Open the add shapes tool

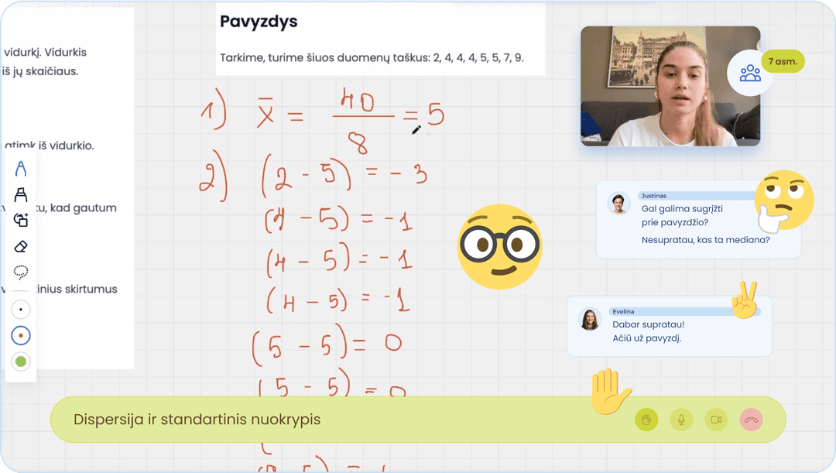click(21, 220)
